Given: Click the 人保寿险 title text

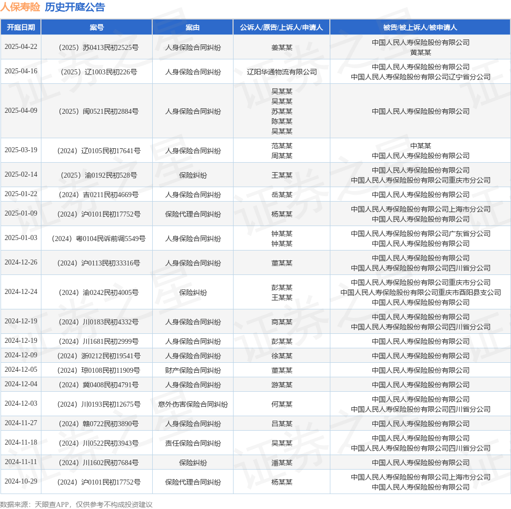Looking at the screenshot, I should click(20, 7).
